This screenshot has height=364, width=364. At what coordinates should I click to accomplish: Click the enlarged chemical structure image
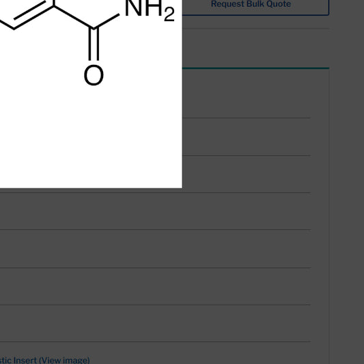click(91, 94)
